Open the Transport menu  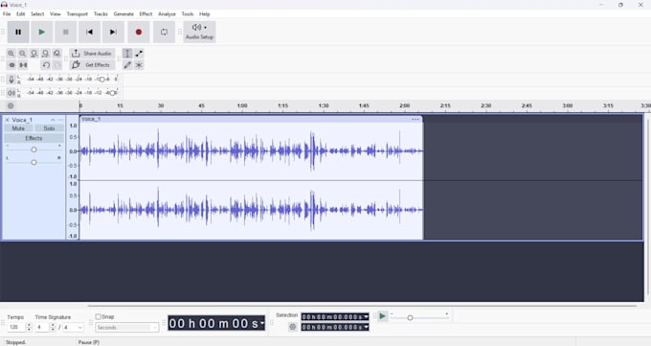[x=78, y=14]
